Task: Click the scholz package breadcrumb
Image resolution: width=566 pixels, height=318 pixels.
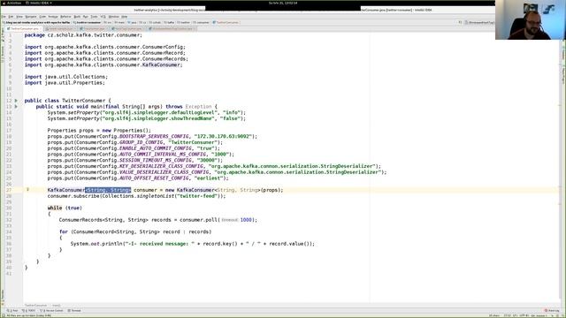Action: (155, 22)
